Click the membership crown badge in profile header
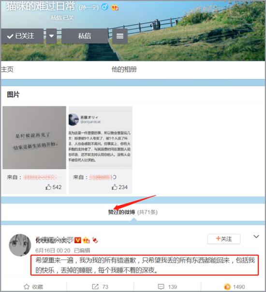 point(115,8)
